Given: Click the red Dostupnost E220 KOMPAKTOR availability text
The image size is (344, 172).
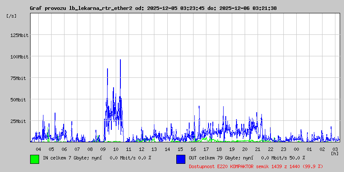Looking at the screenshot, I should [x=256, y=166].
